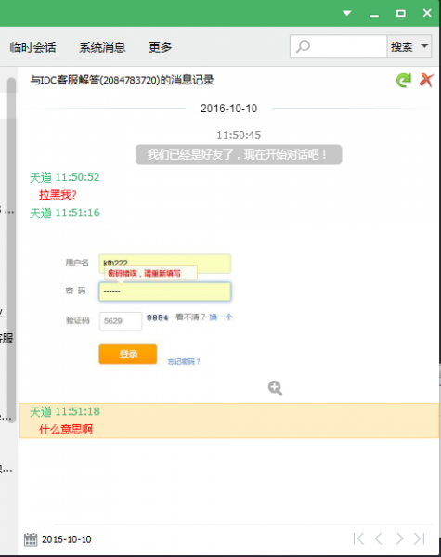Select the message 拉黑我?

pyautogui.click(x=58, y=195)
